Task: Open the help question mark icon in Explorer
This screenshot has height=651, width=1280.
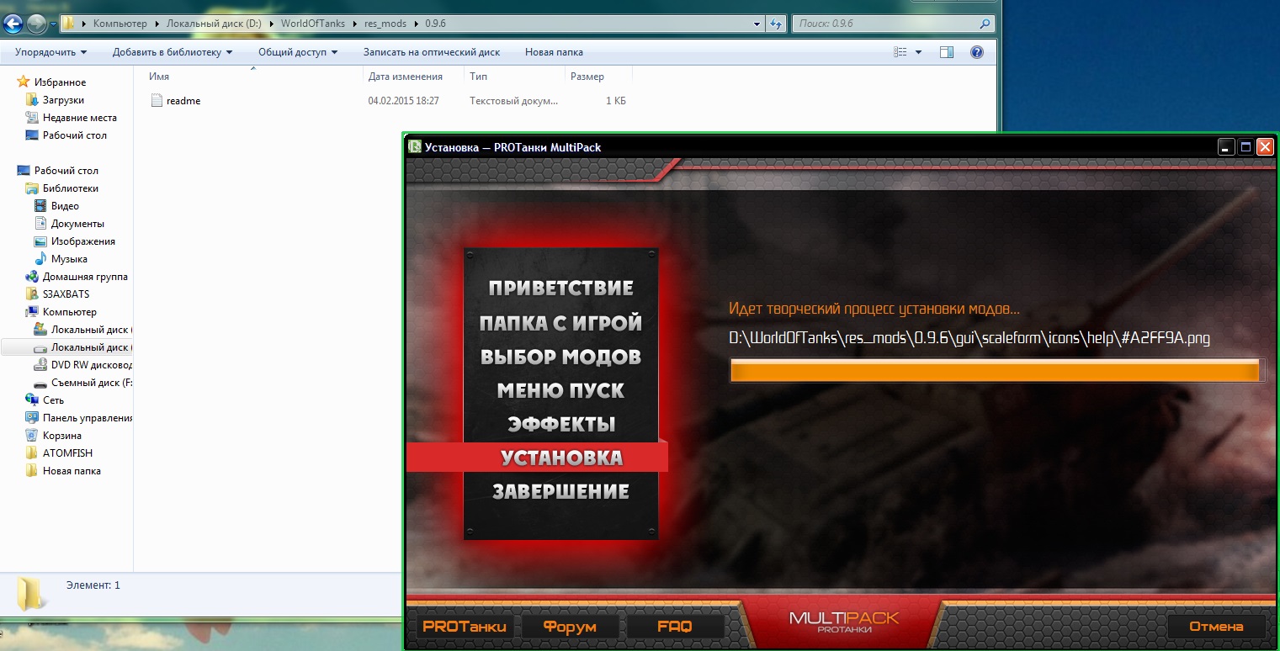Action: click(x=976, y=52)
